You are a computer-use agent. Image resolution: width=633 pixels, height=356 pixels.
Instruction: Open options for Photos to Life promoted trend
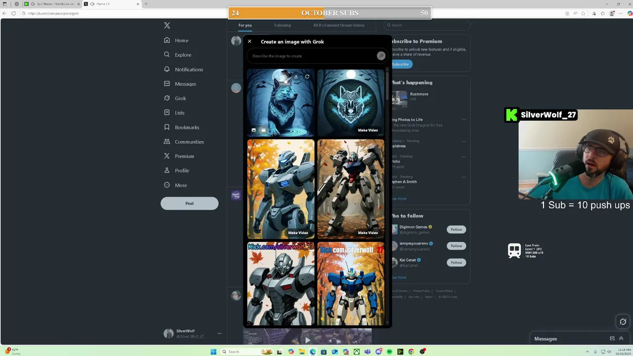click(463, 119)
